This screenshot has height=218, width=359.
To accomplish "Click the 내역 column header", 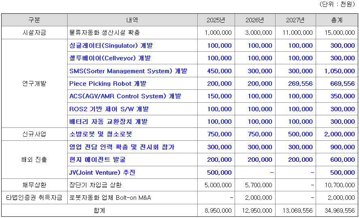I will point(132,20).
